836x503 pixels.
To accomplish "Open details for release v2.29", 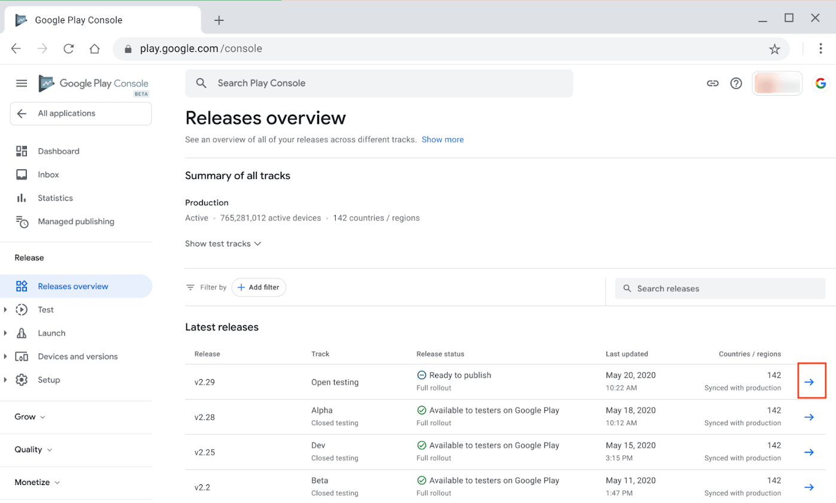I will pos(811,381).
